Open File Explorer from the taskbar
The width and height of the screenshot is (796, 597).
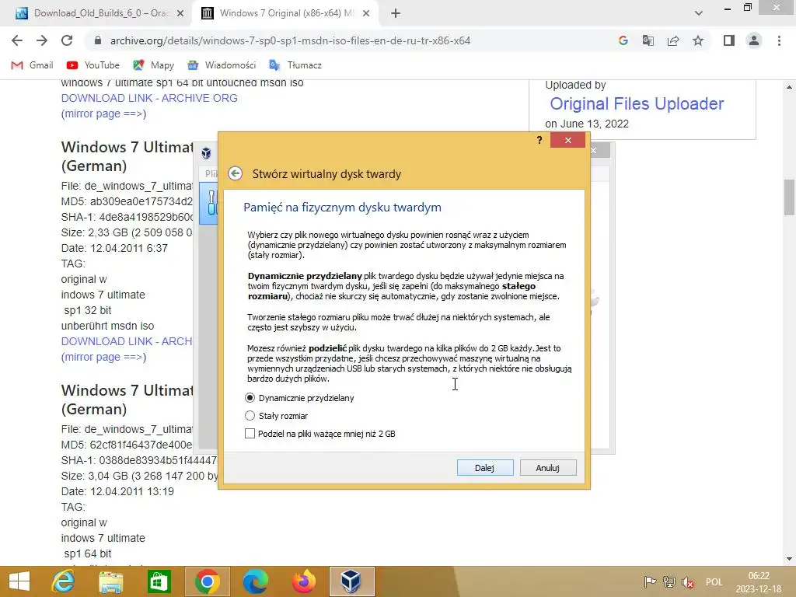110,581
